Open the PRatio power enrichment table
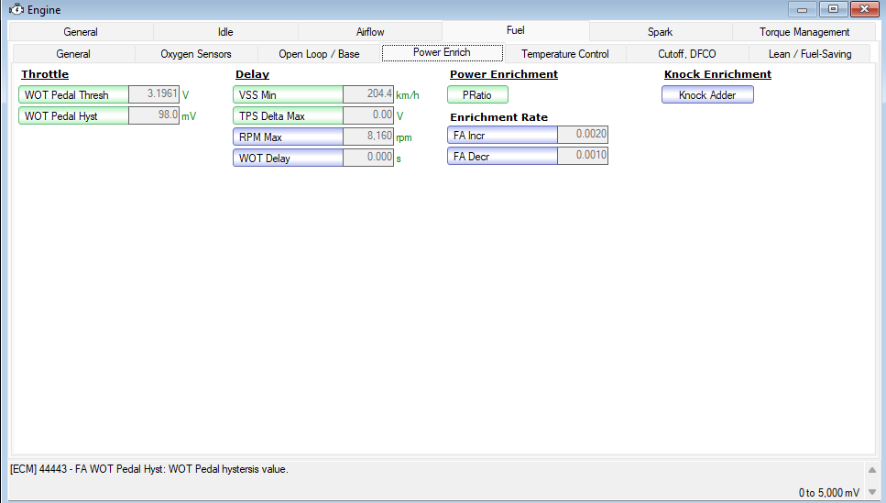 [x=477, y=95]
